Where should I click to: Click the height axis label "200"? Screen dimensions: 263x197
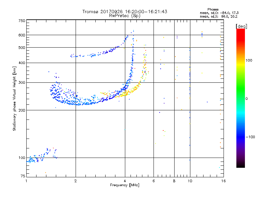coord(22,110)
